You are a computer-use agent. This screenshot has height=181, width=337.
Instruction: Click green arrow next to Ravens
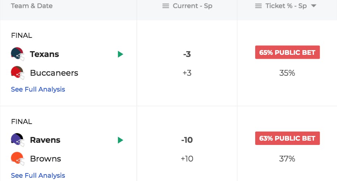[x=121, y=140]
